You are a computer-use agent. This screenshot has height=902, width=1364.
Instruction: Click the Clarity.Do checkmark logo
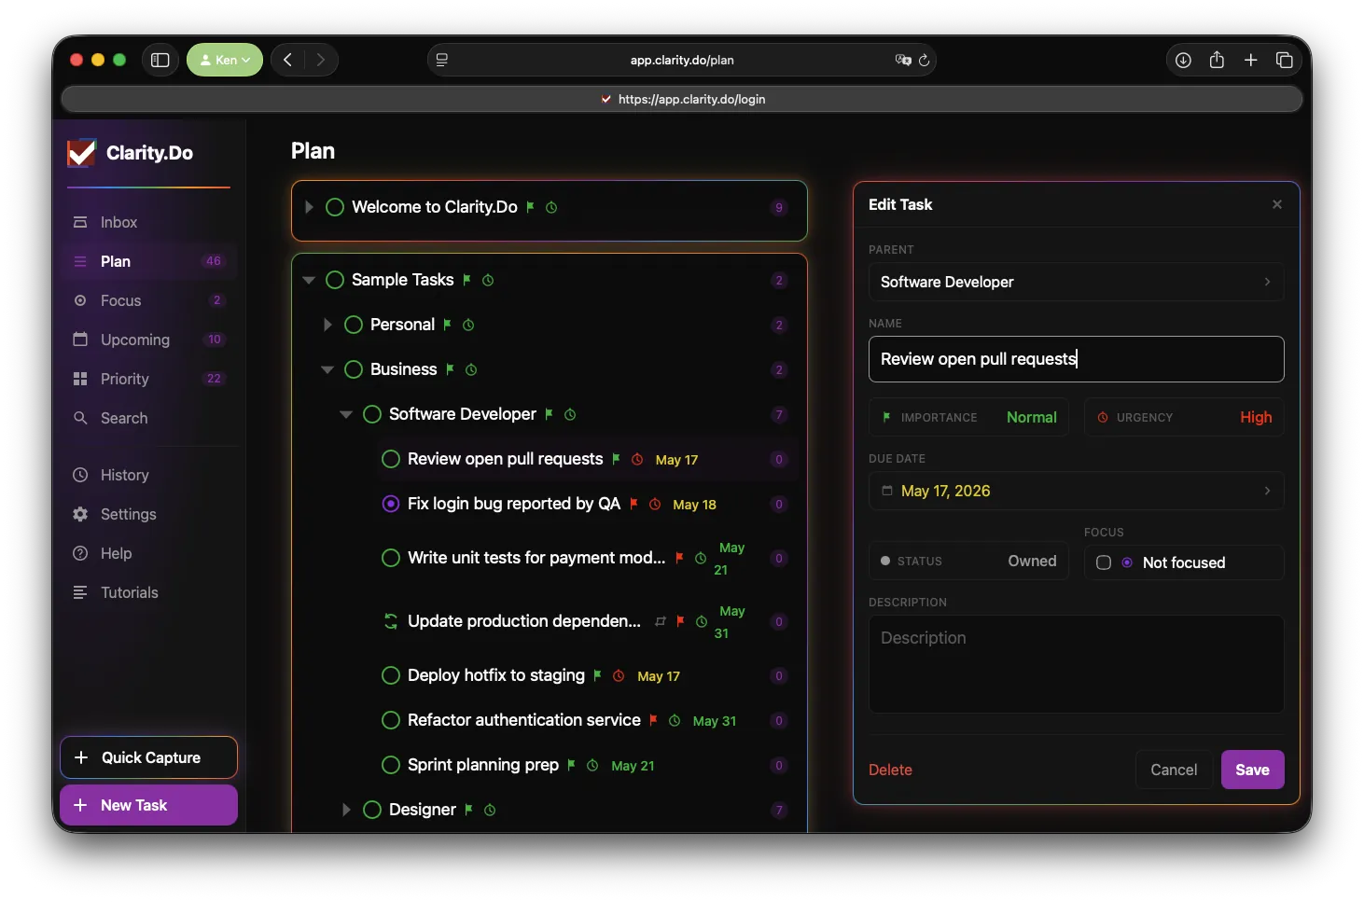[81, 153]
